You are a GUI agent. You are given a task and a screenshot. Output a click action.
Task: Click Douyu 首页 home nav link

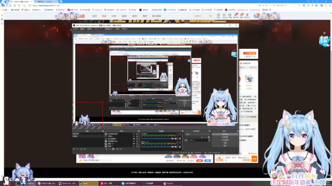point(95,16)
